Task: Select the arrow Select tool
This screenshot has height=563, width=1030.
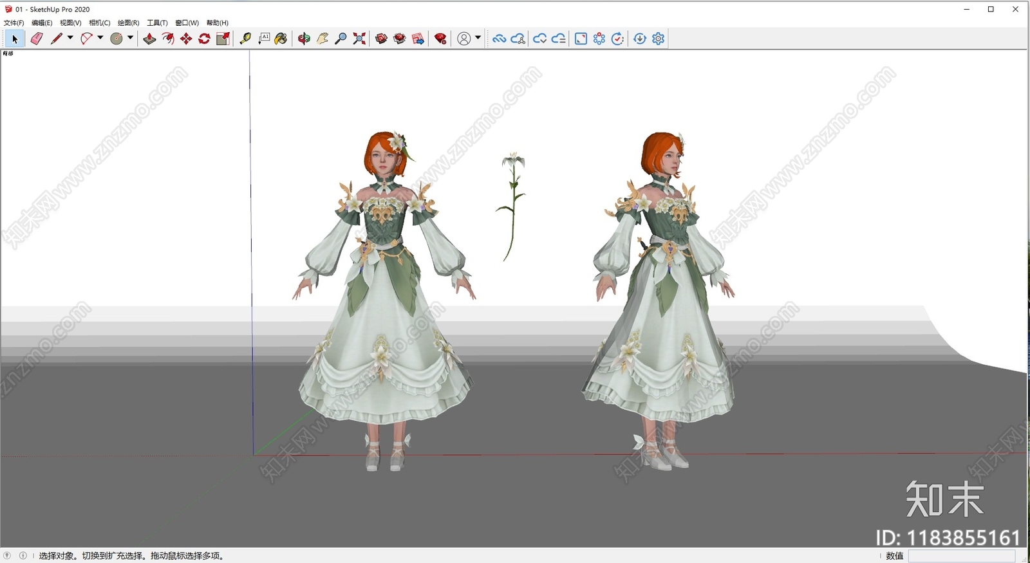Action: click(15, 39)
